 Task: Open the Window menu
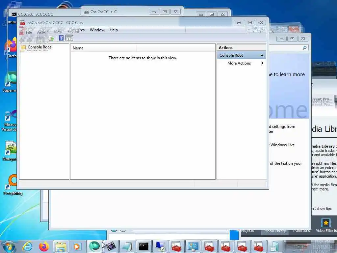[97, 30]
